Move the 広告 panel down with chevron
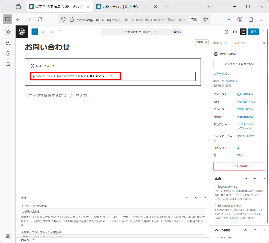The image size is (269, 243). tap(255, 179)
